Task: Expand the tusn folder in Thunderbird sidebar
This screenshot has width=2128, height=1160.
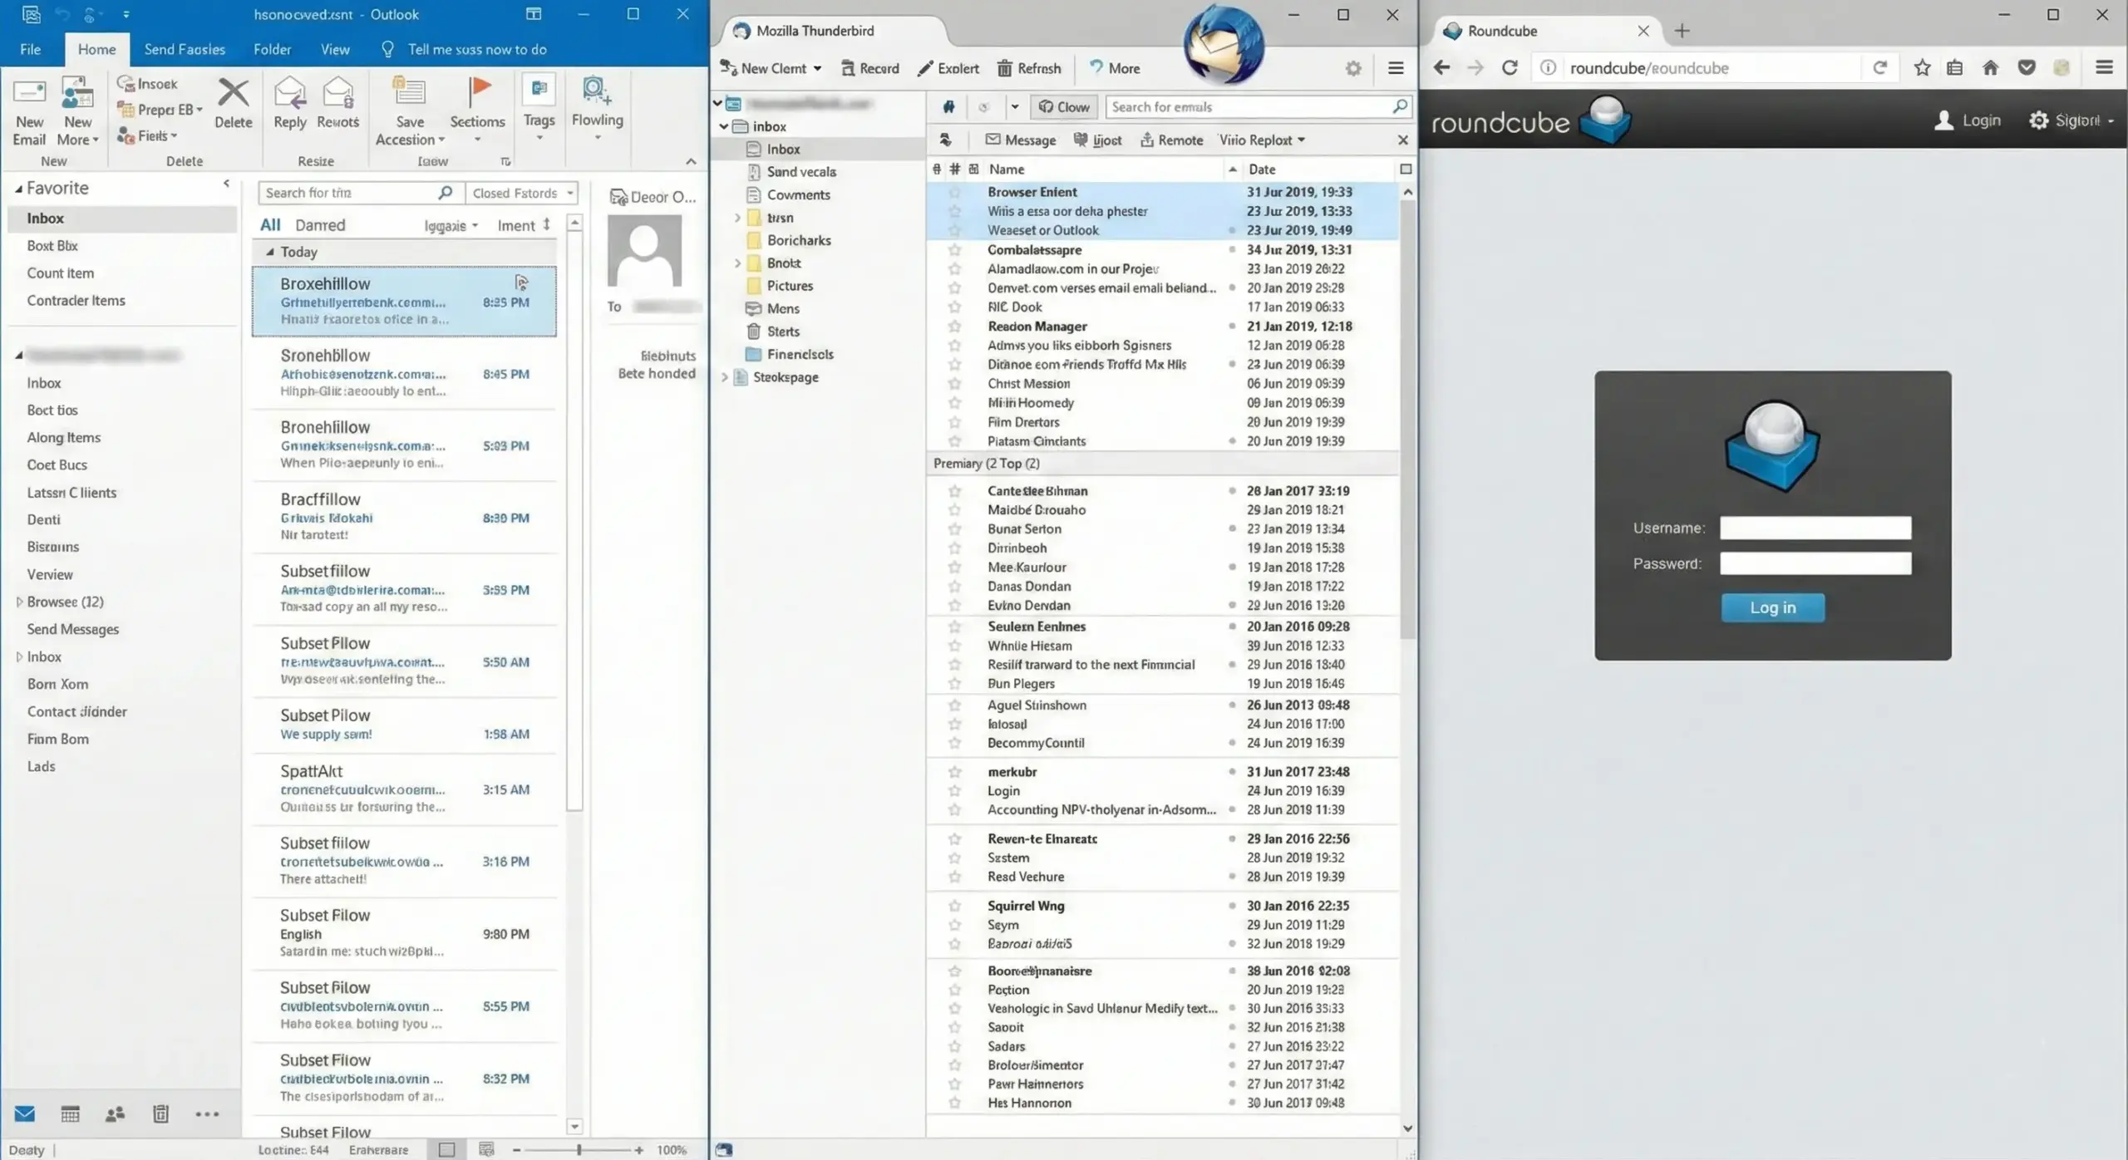Action: tap(736, 217)
